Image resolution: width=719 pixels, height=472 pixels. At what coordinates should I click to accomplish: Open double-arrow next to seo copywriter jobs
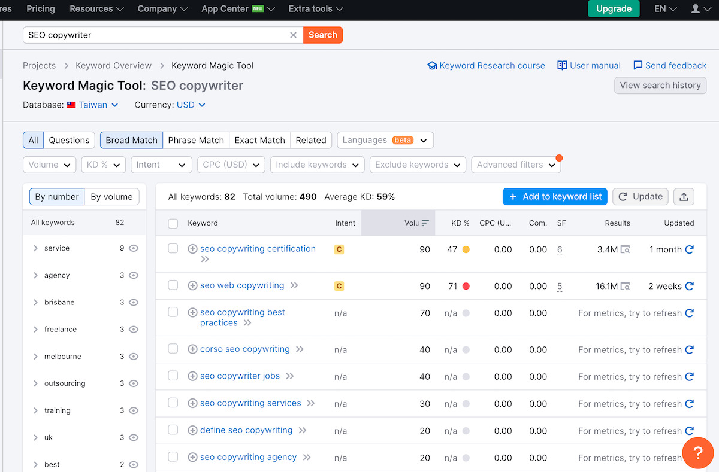(290, 376)
